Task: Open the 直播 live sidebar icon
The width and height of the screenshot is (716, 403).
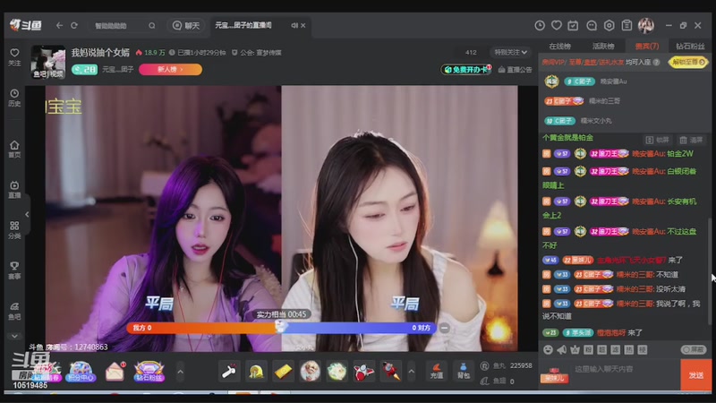Action: [14, 189]
